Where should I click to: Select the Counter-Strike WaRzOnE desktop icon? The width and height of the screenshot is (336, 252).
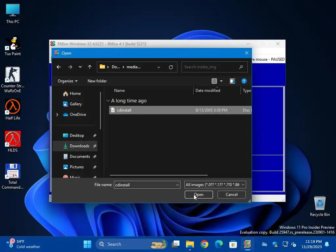(x=13, y=80)
